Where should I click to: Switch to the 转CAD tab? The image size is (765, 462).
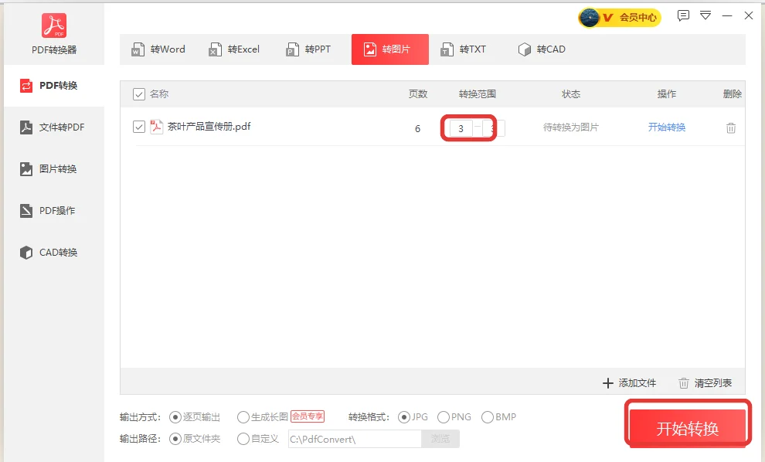pos(542,49)
